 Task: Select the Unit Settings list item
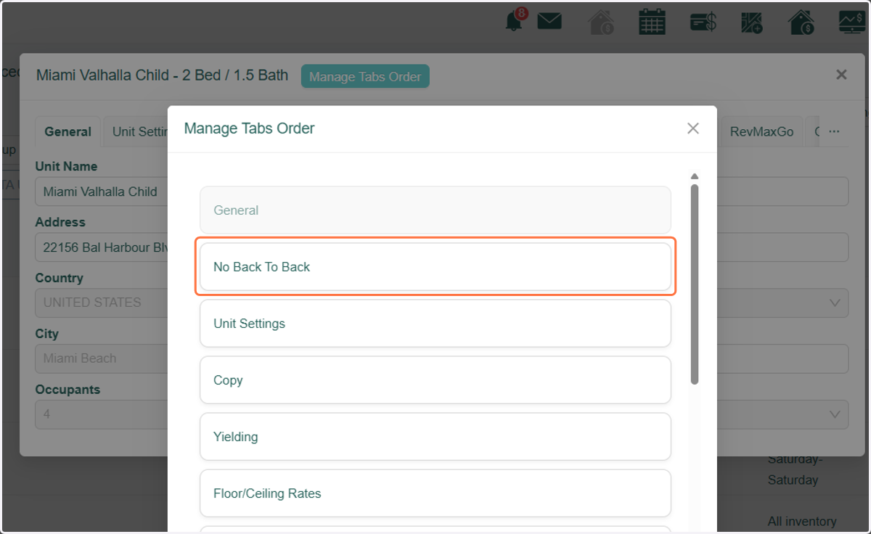coord(435,324)
